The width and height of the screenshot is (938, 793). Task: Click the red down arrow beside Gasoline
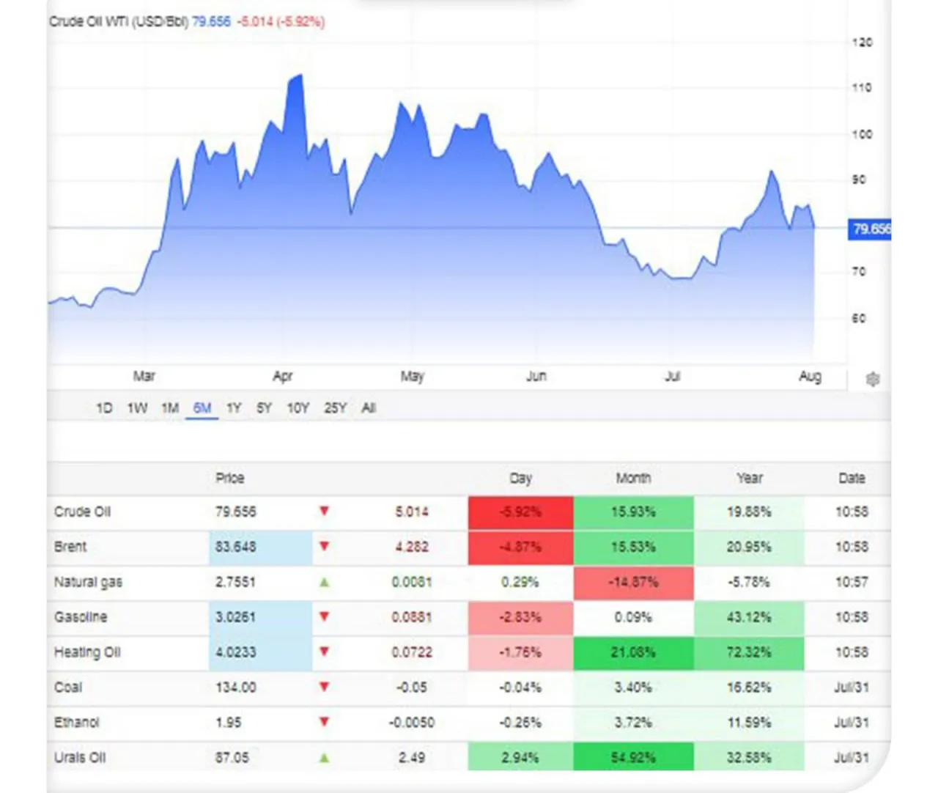(324, 616)
